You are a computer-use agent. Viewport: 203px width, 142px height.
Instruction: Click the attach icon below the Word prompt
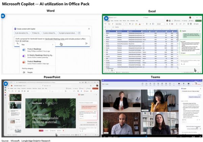click(18, 44)
